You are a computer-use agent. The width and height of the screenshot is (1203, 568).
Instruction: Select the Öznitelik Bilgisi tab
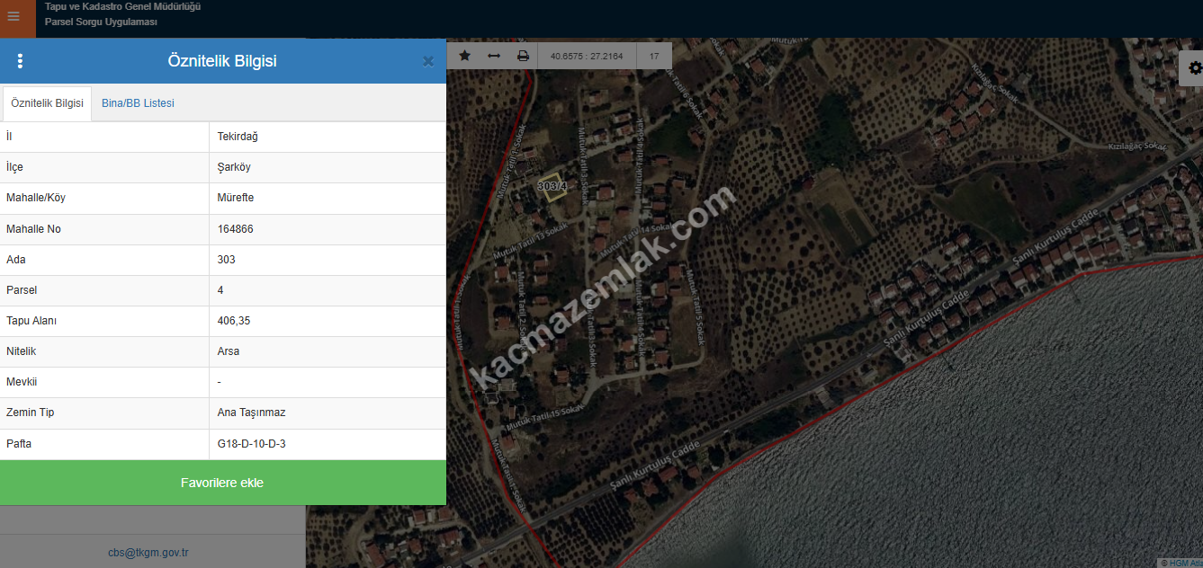pyautogui.click(x=47, y=103)
